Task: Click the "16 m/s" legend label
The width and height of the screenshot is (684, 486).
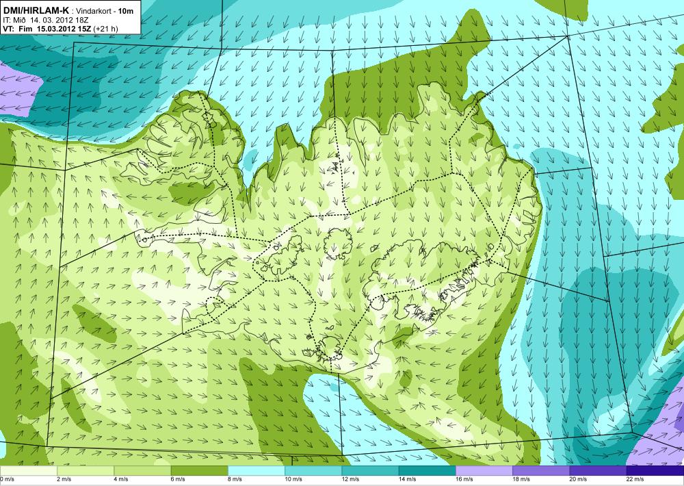Action: tap(464, 479)
